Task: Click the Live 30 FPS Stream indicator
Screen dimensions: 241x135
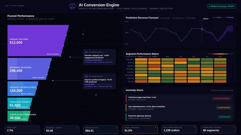Action: coord(14,6)
